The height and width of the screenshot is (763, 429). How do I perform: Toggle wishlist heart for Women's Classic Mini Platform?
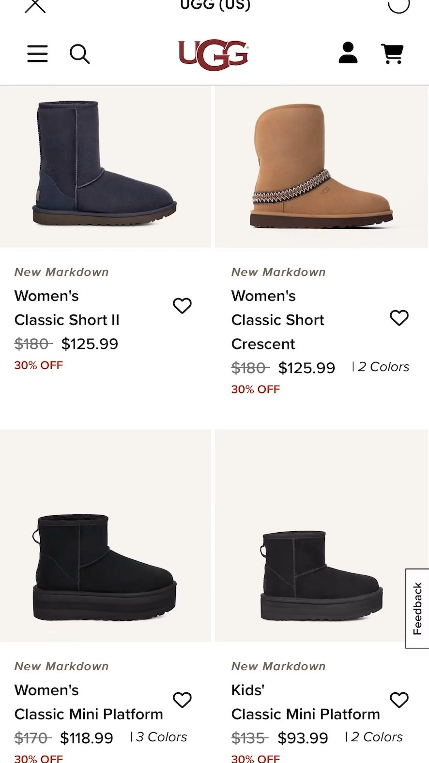click(x=183, y=700)
